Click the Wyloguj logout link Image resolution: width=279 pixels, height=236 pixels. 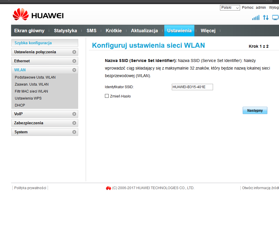point(274,8)
